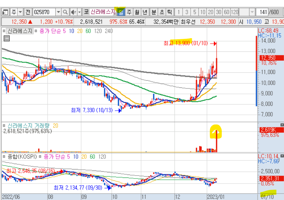Open the 주 type dropdown arrow
Screen dimensions: 284x200
[x=20, y=12]
